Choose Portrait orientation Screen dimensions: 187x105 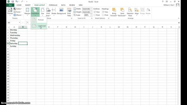pyautogui.click(x=39, y=20)
